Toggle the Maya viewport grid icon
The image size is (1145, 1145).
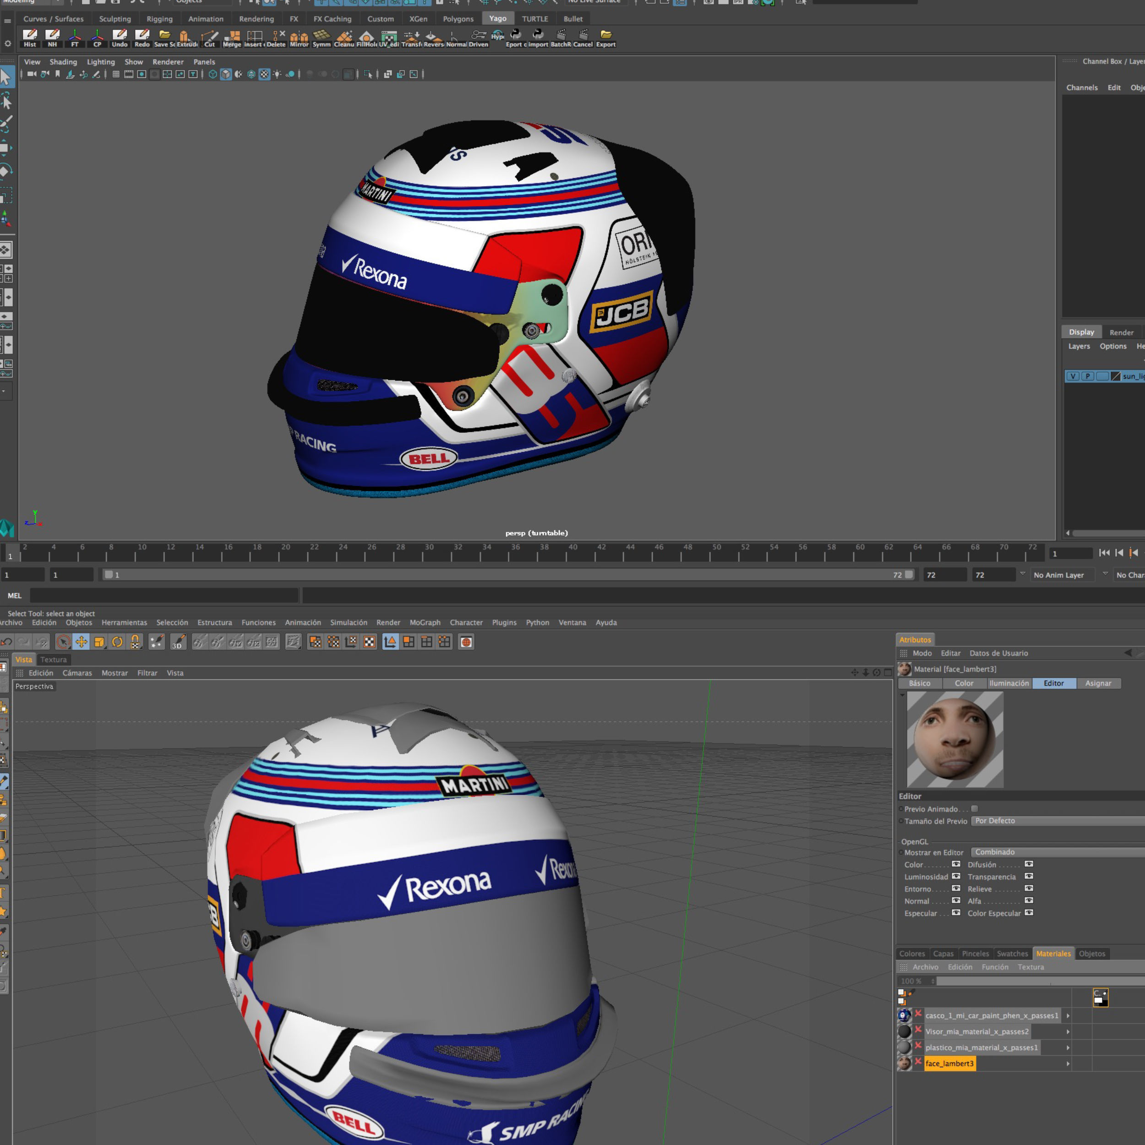tap(115, 74)
